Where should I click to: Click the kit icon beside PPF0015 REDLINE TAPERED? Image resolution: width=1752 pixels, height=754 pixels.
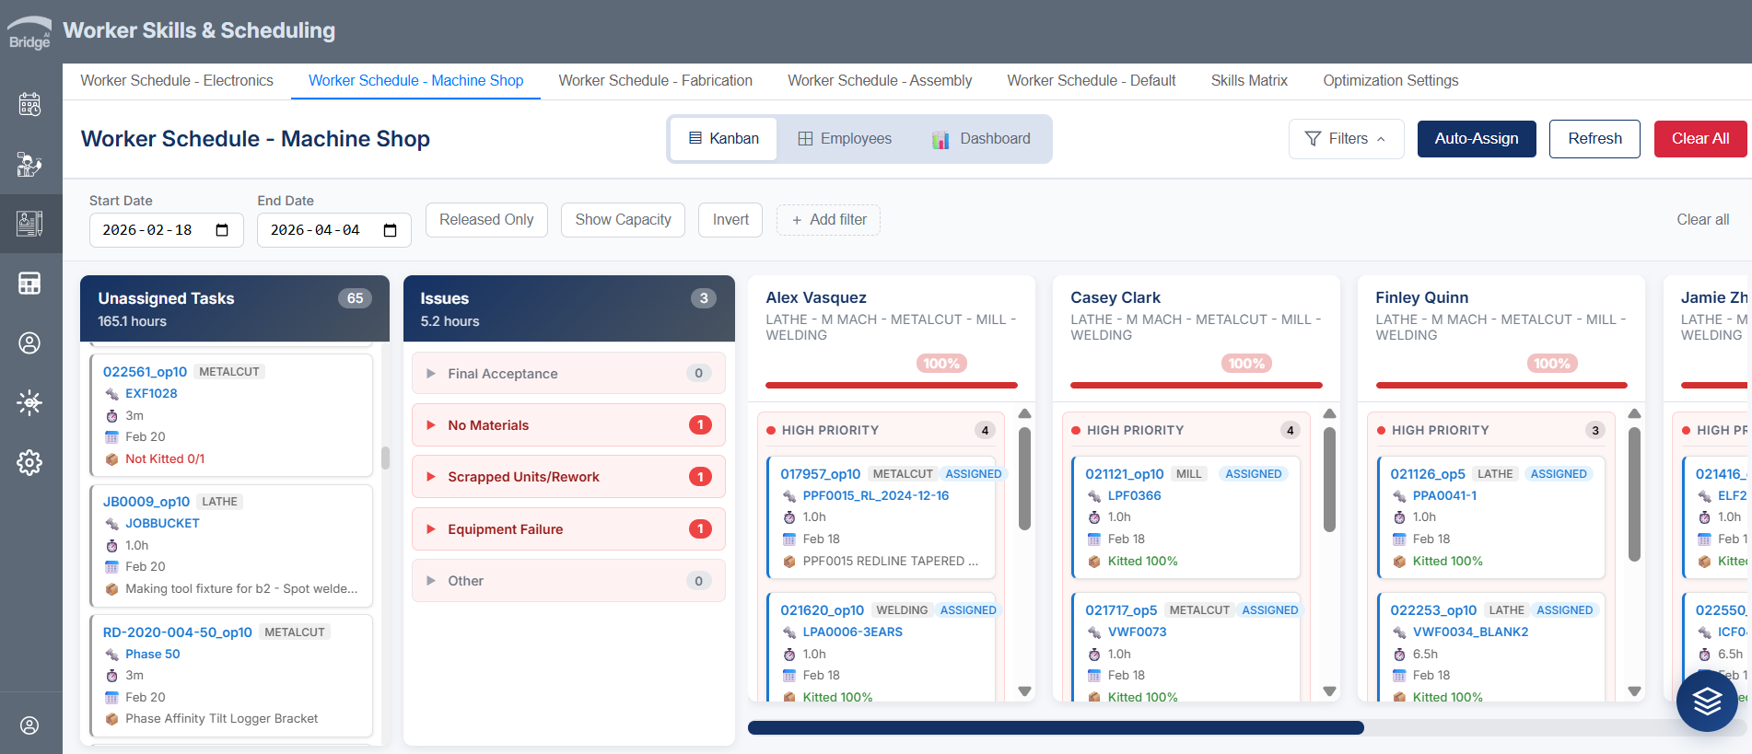[x=789, y=562]
